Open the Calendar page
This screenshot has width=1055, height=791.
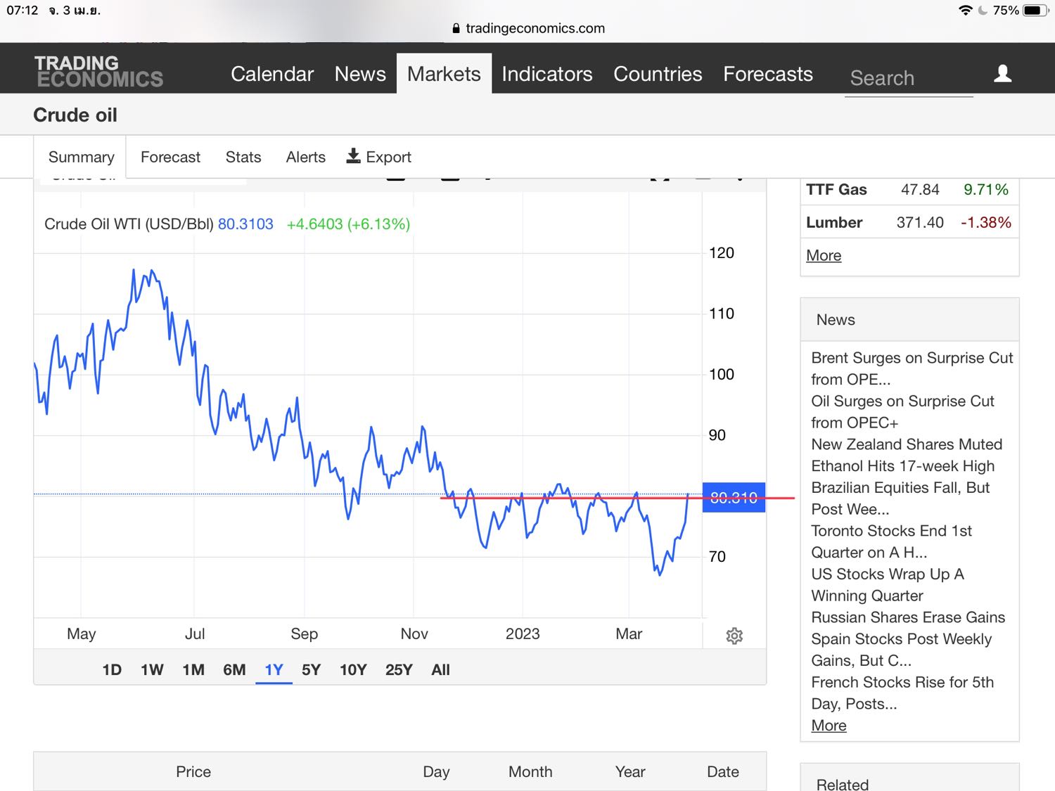pyautogui.click(x=272, y=74)
